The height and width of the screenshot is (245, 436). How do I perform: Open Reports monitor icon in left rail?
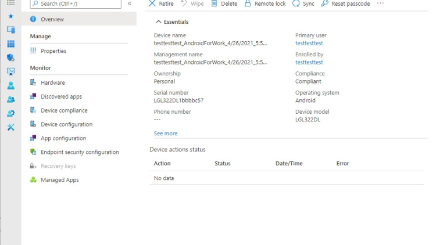10,71
